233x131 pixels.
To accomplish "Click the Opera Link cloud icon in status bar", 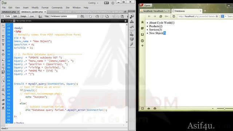I will [x=149, y=108].
